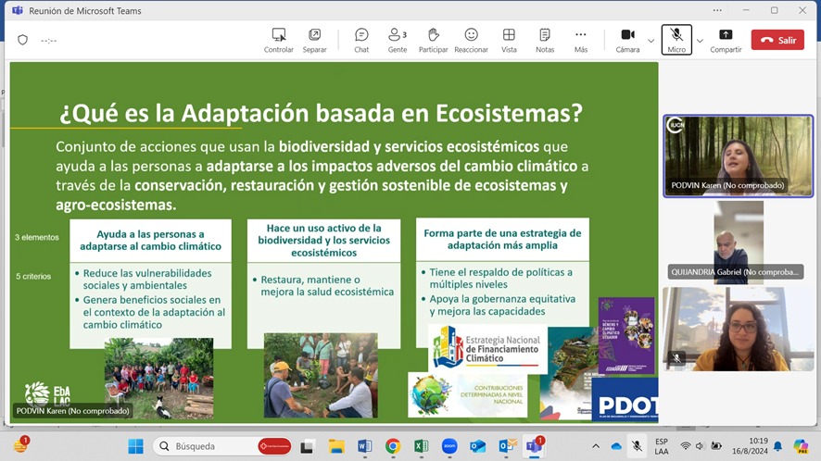The height and width of the screenshot is (461, 821).
Task: Open the Chat panel
Action: coord(361,40)
